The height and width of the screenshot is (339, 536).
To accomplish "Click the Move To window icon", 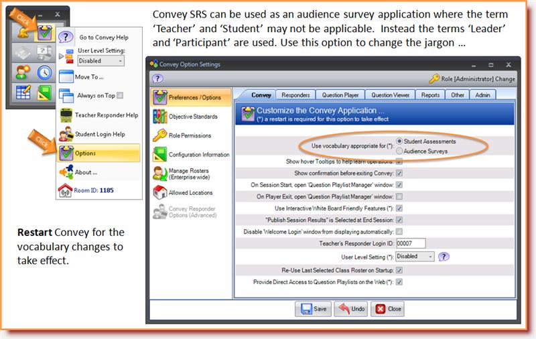I will [x=66, y=77].
